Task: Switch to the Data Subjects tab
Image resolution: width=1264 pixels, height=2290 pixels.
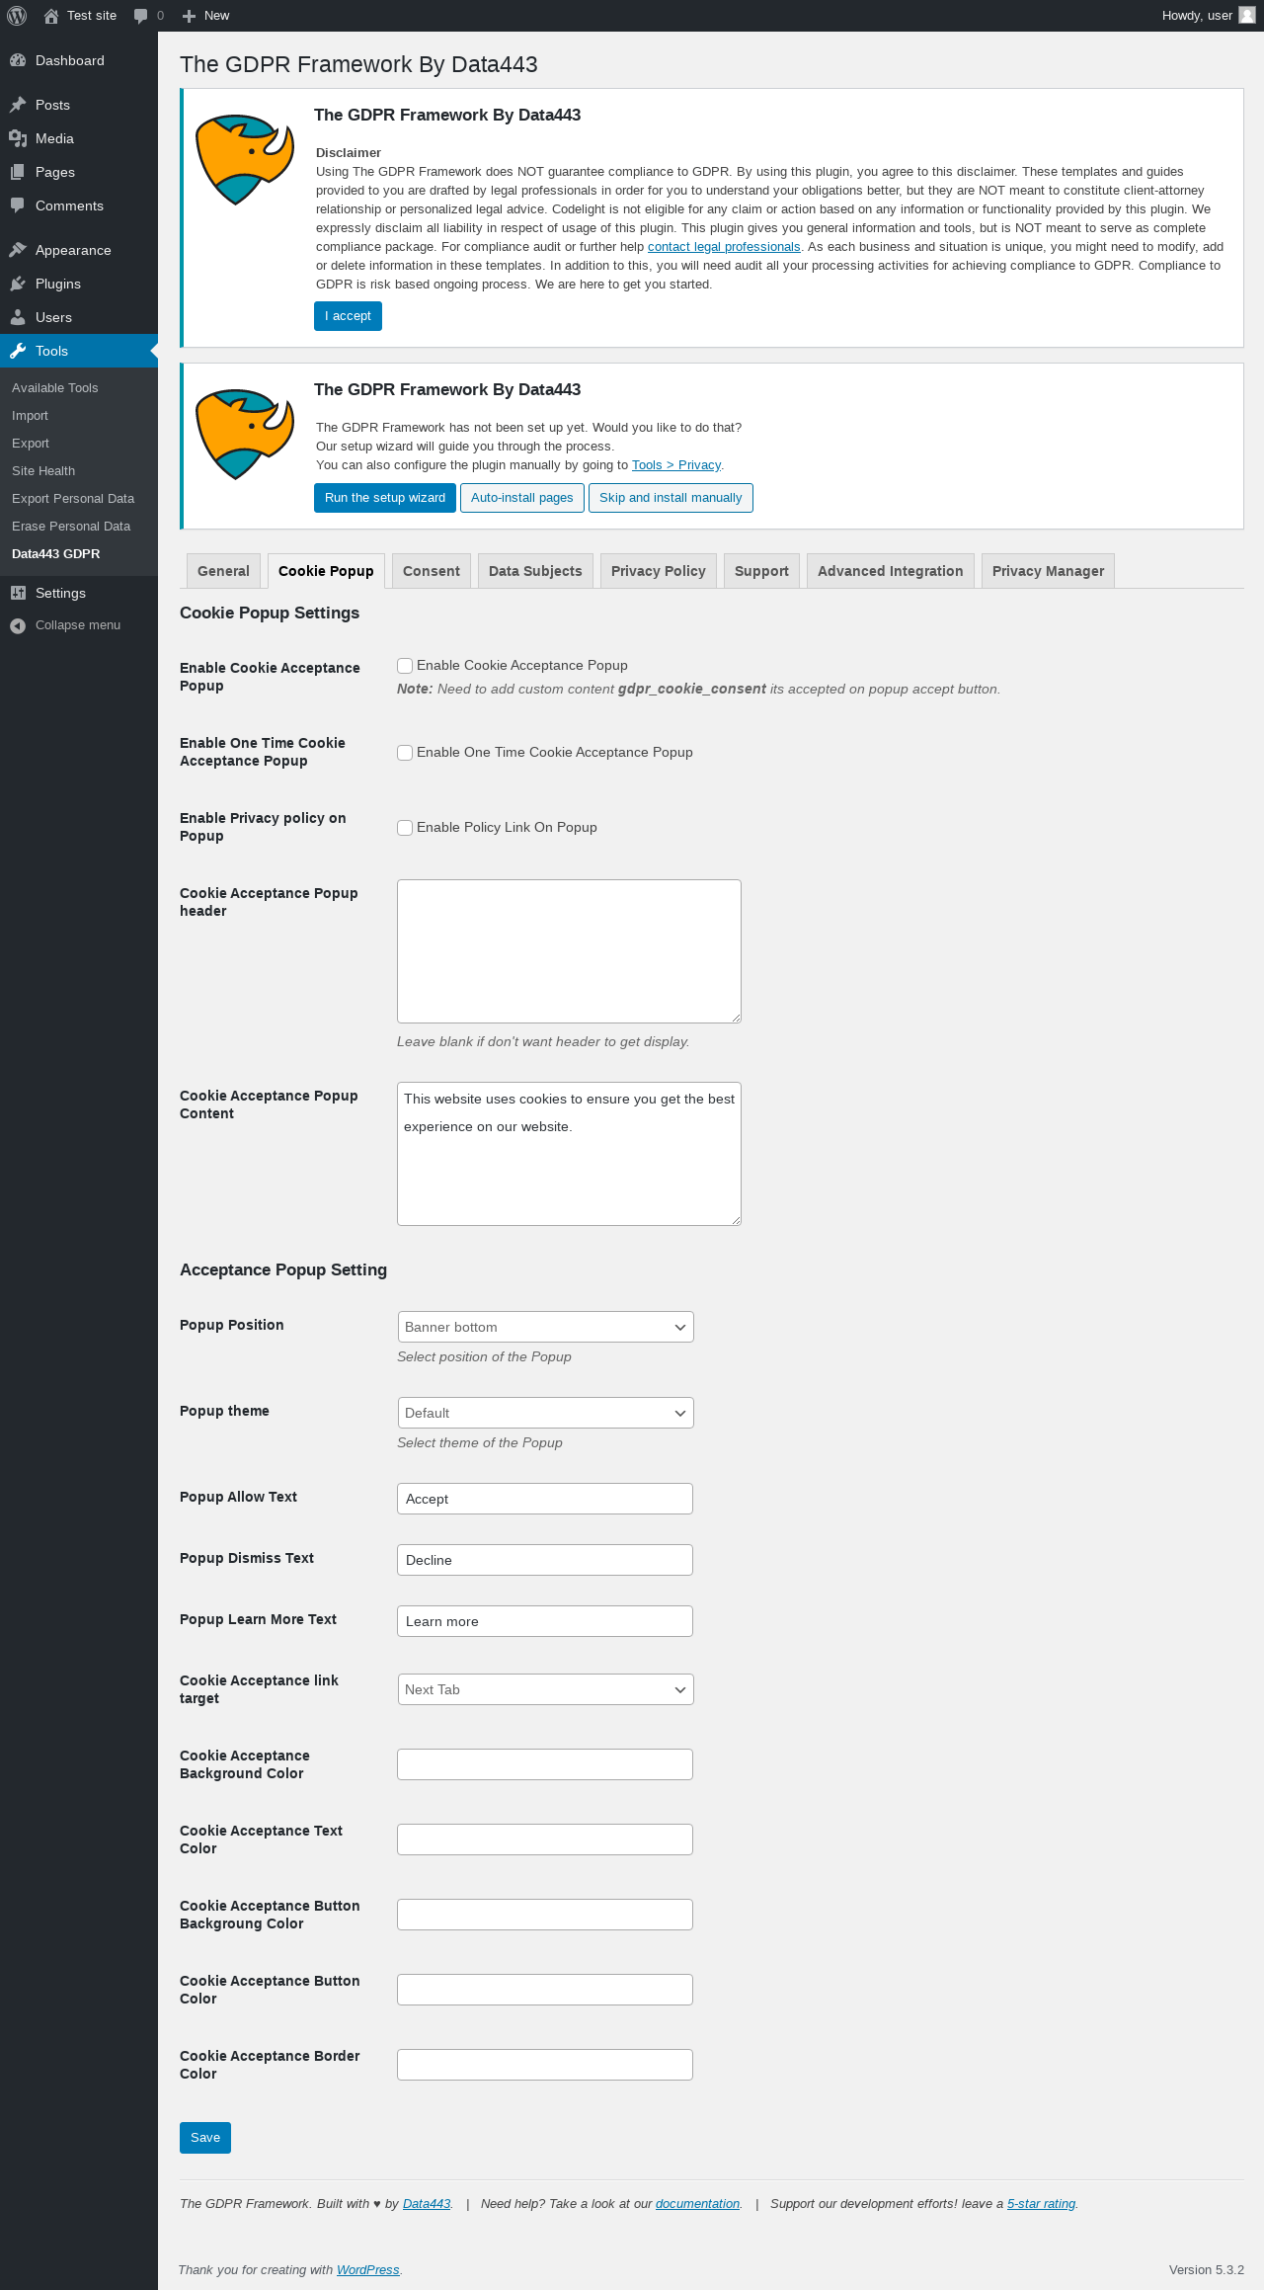Action: tap(535, 571)
